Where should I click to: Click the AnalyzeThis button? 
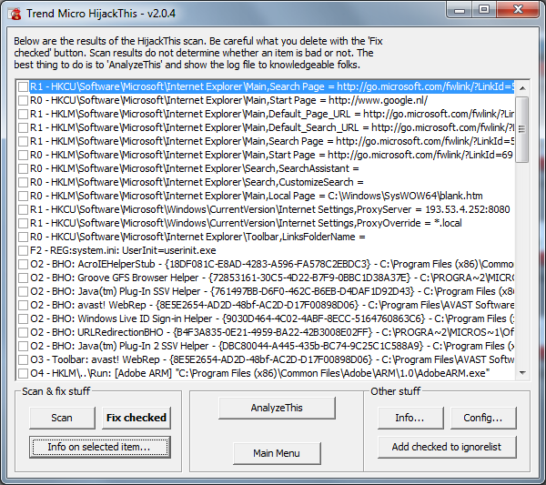[x=277, y=408]
